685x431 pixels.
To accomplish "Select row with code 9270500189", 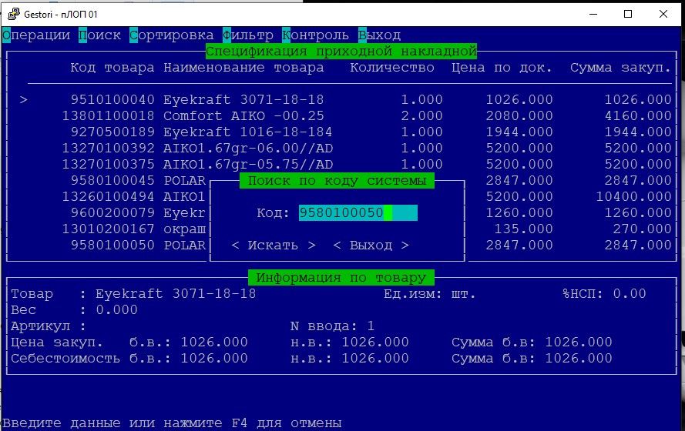I will click(x=345, y=132).
